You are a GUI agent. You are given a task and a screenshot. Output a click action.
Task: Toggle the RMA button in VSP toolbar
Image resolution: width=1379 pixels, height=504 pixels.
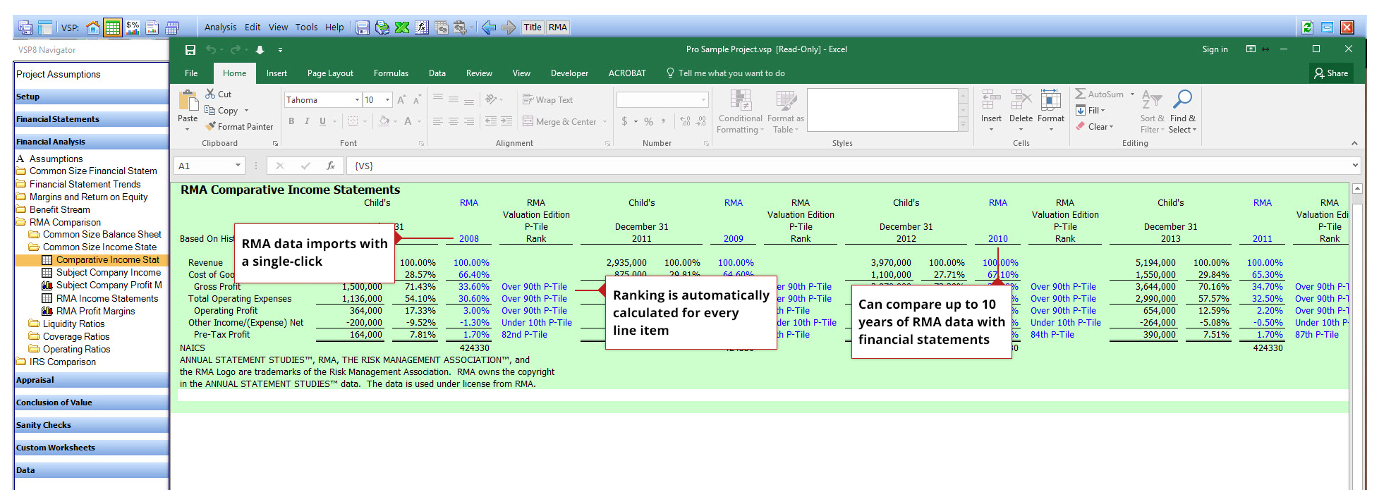[x=558, y=27]
